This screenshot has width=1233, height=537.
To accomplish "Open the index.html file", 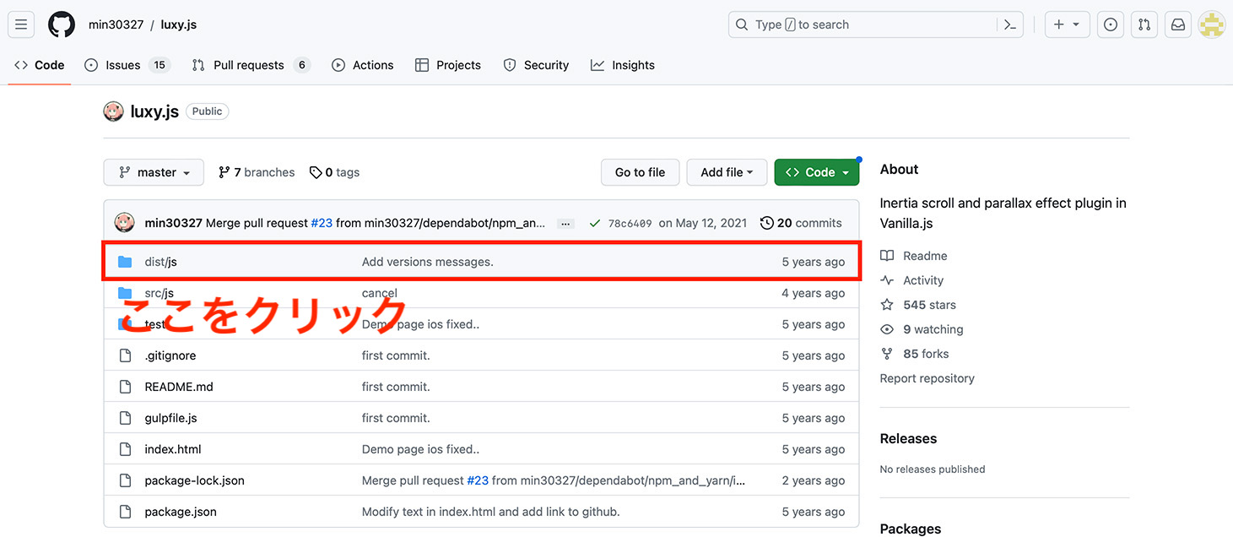I will coord(173,449).
